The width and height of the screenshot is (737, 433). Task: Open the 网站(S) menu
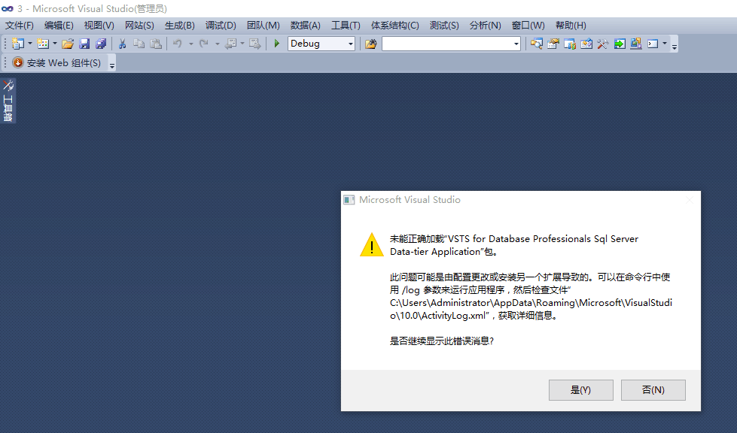(x=139, y=26)
